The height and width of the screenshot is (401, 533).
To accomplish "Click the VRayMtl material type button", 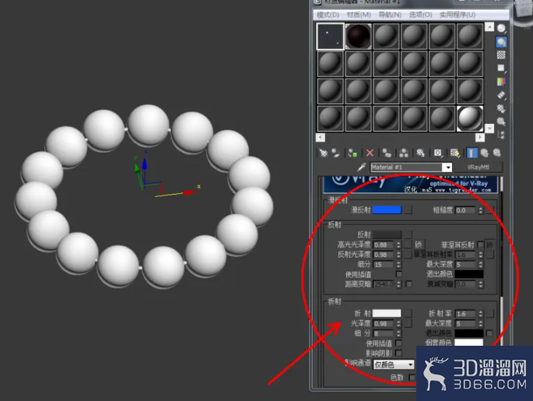I will 478,167.
